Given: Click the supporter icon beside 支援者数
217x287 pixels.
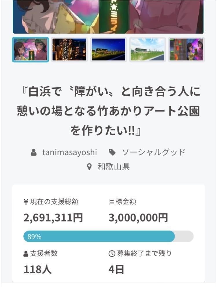Looking at the screenshot, I should 26,254.
